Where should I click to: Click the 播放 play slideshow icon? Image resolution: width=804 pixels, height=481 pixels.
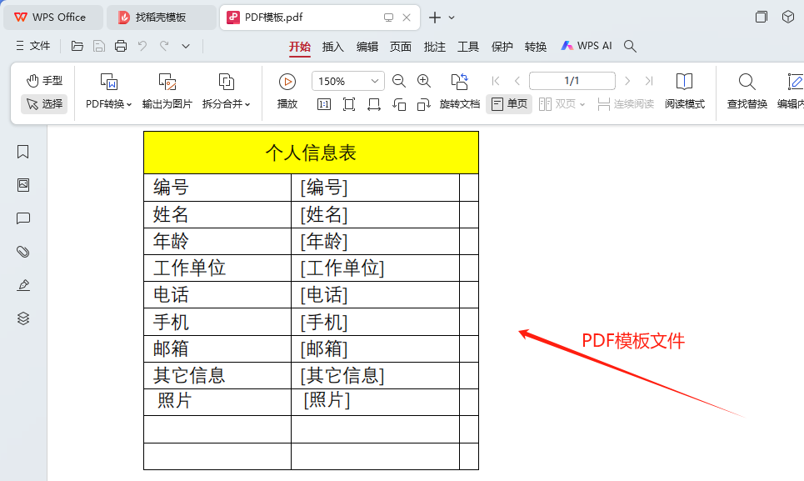(286, 81)
